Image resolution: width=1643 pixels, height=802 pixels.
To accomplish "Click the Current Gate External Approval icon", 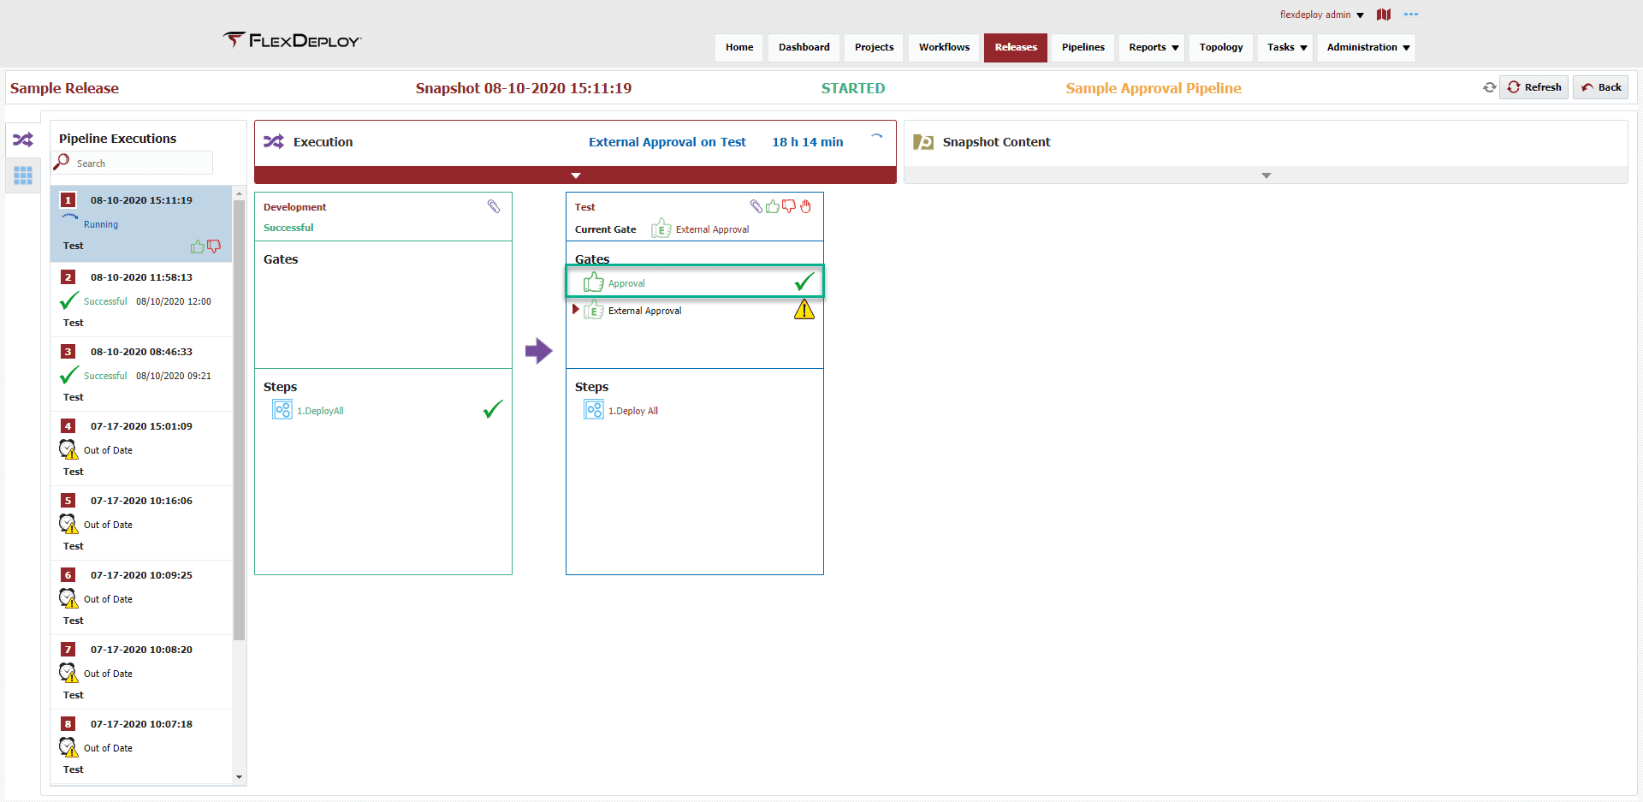I will (661, 229).
